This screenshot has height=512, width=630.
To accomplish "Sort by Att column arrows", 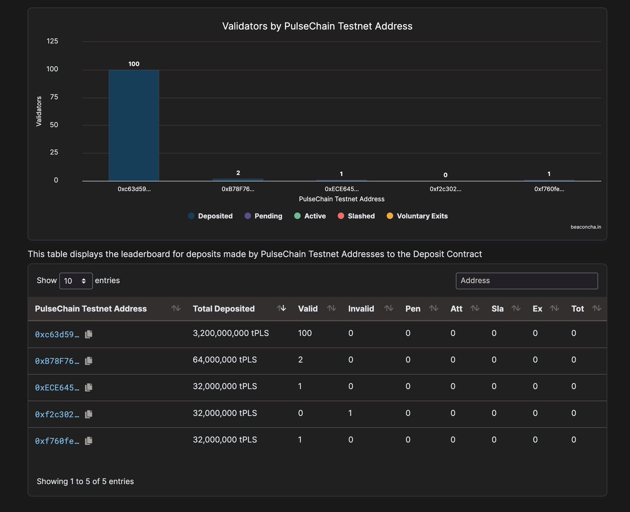I will coord(475,308).
